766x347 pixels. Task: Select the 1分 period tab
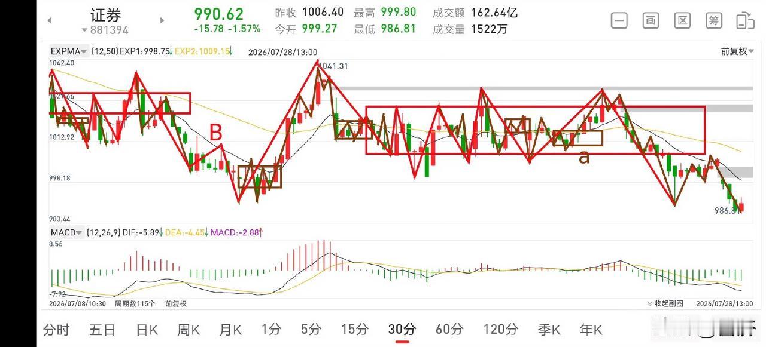[x=271, y=329]
